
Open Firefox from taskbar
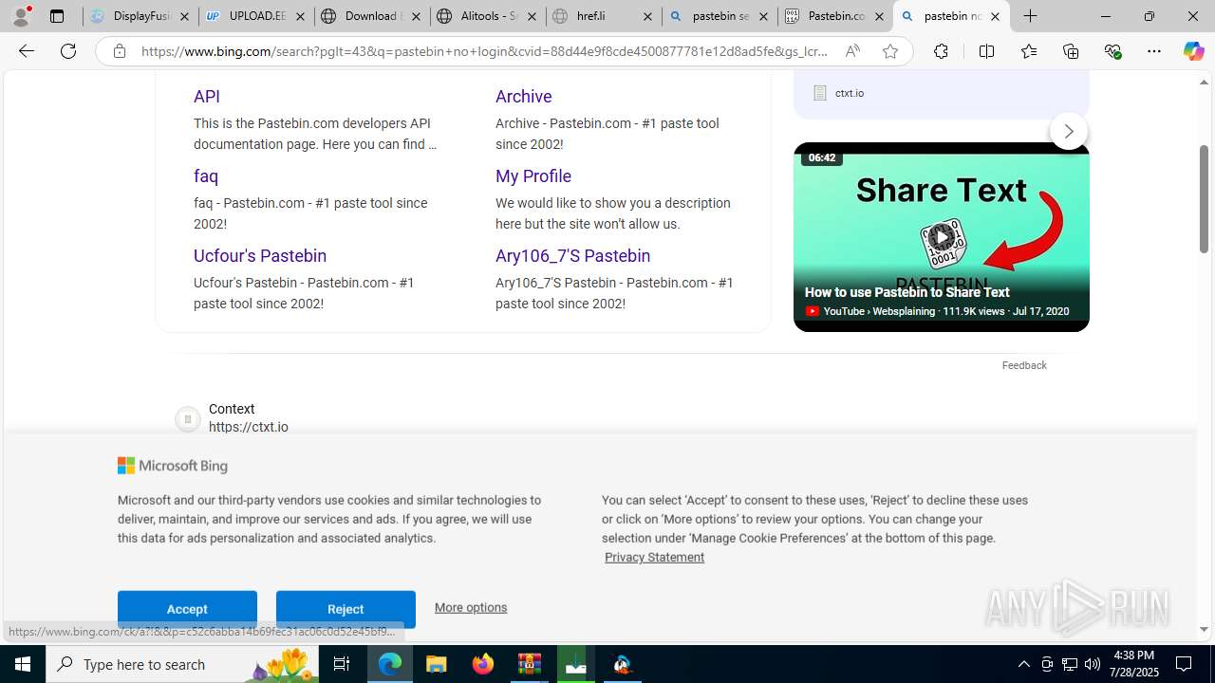pyautogui.click(x=483, y=664)
